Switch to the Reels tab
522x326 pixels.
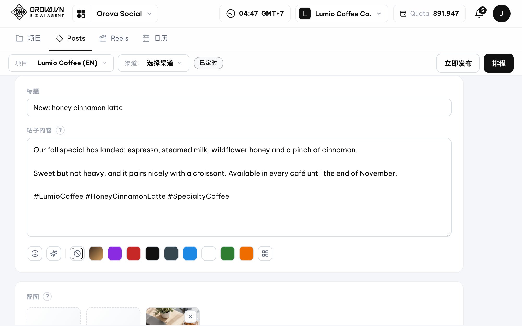coord(114,39)
